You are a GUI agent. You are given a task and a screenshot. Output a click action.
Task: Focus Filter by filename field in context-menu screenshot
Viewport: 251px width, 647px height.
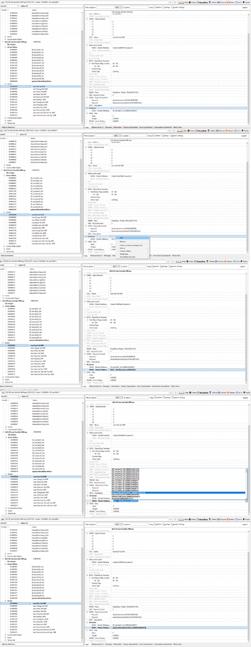click(48, 255)
